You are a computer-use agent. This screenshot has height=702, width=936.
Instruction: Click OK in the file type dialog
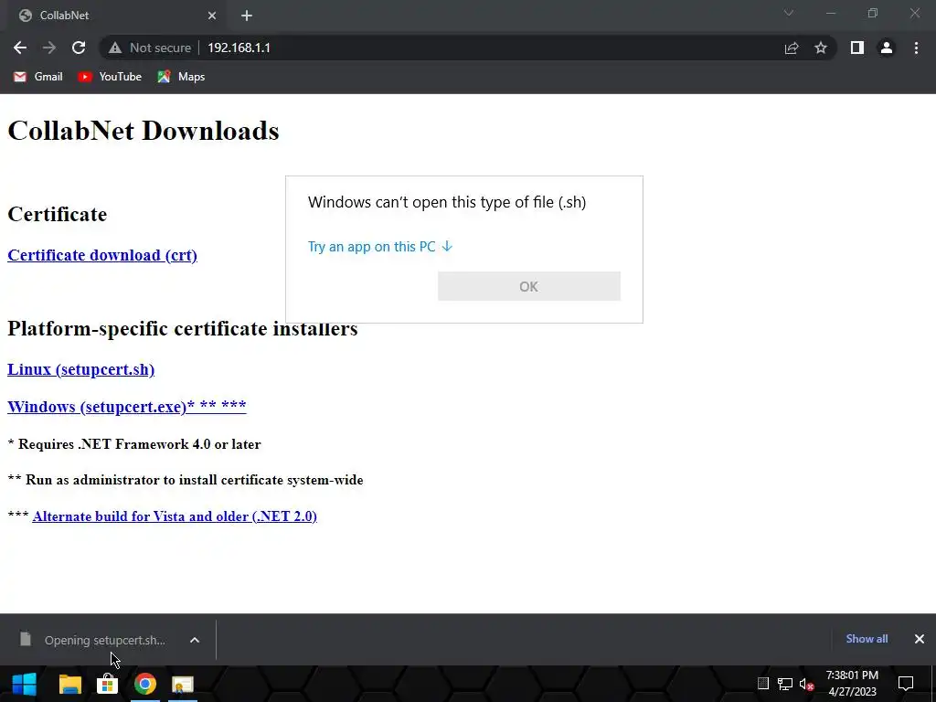coord(529,286)
